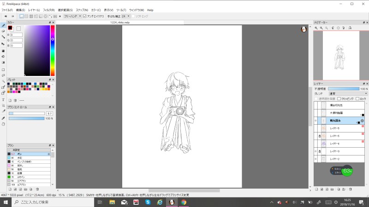Show the 大倶利伽羅 layer via visibility box
369x207 pixels.
(315, 113)
